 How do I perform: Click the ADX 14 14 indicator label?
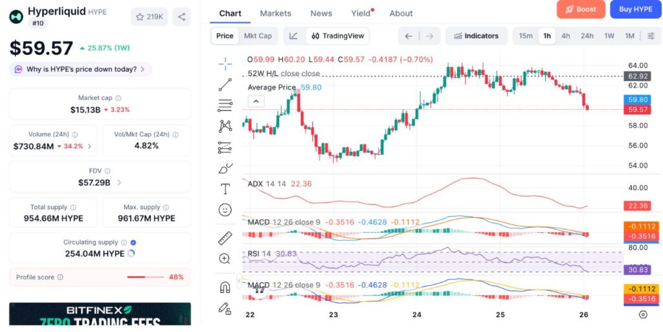click(x=266, y=184)
